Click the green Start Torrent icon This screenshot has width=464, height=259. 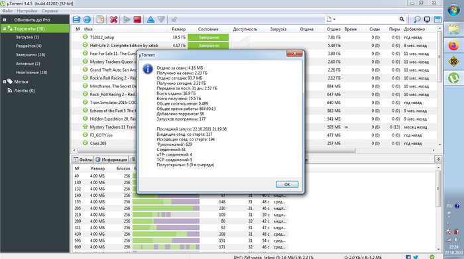click(x=127, y=19)
